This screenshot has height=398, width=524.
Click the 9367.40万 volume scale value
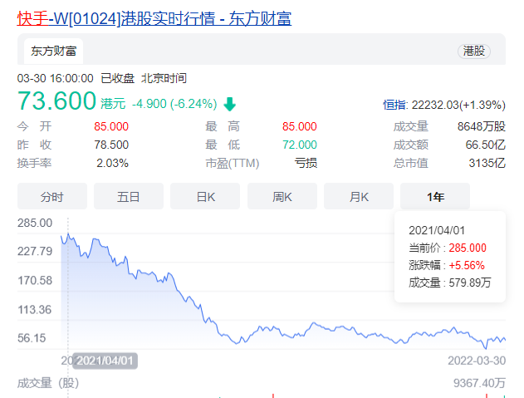coord(479,383)
